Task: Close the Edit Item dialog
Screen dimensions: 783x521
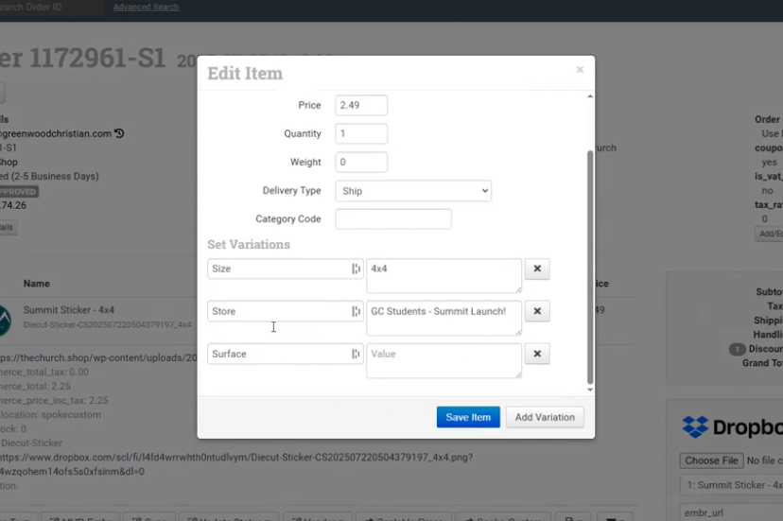Action: (x=580, y=70)
